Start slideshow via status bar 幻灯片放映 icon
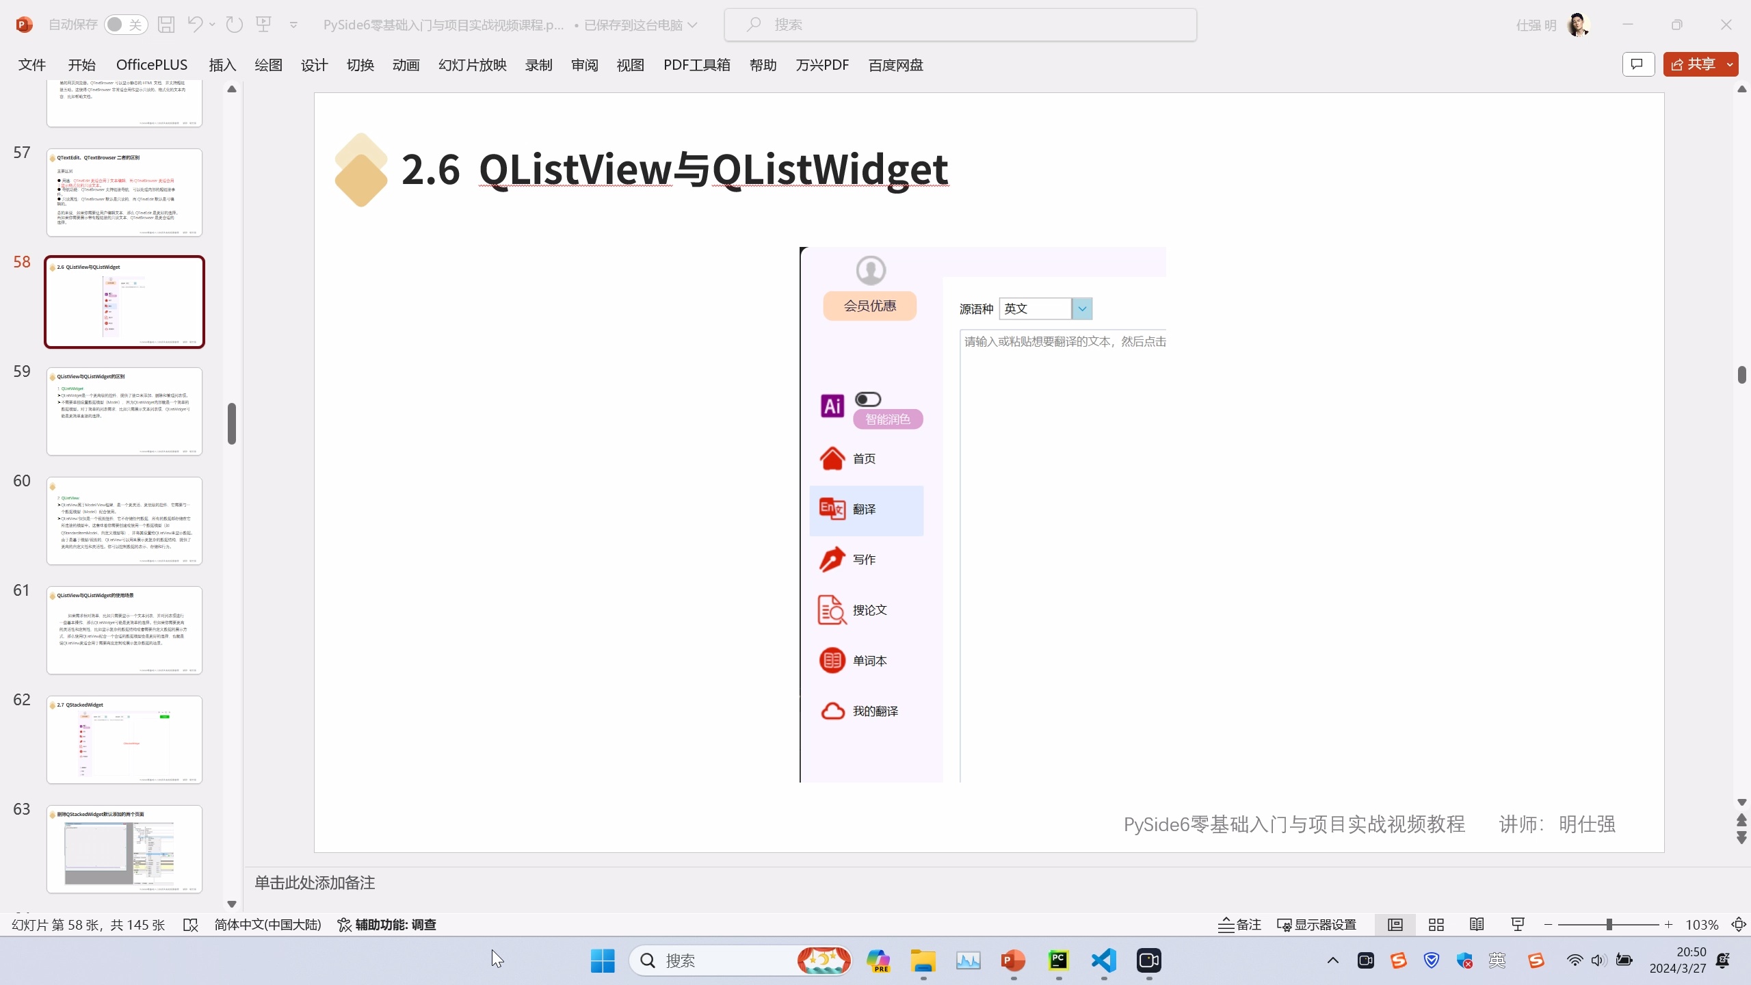 (x=1516, y=924)
